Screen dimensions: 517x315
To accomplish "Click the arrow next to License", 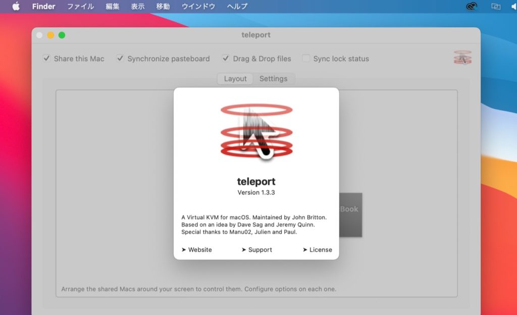I will [305, 249].
